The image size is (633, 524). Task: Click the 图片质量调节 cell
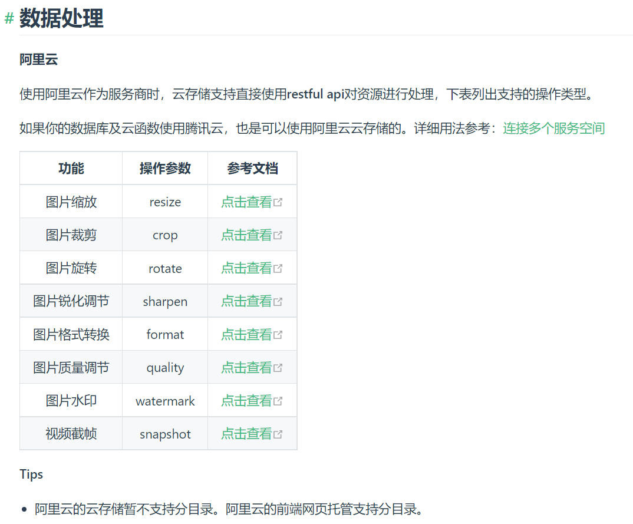point(71,368)
